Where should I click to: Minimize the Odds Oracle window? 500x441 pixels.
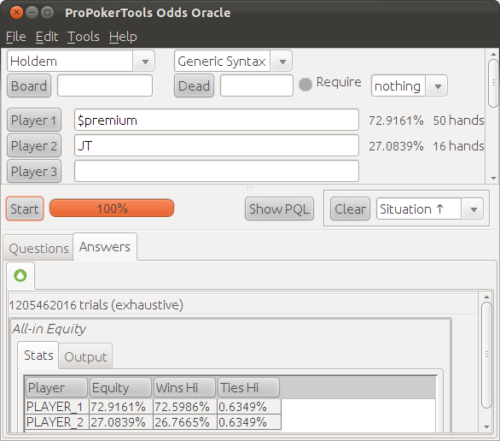pyautogui.click(x=32, y=13)
